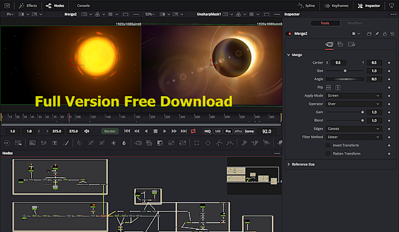Select the Tools tab in Inspector
Screen dimensions: 399x232
pyautogui.click(x=325, y=23)
